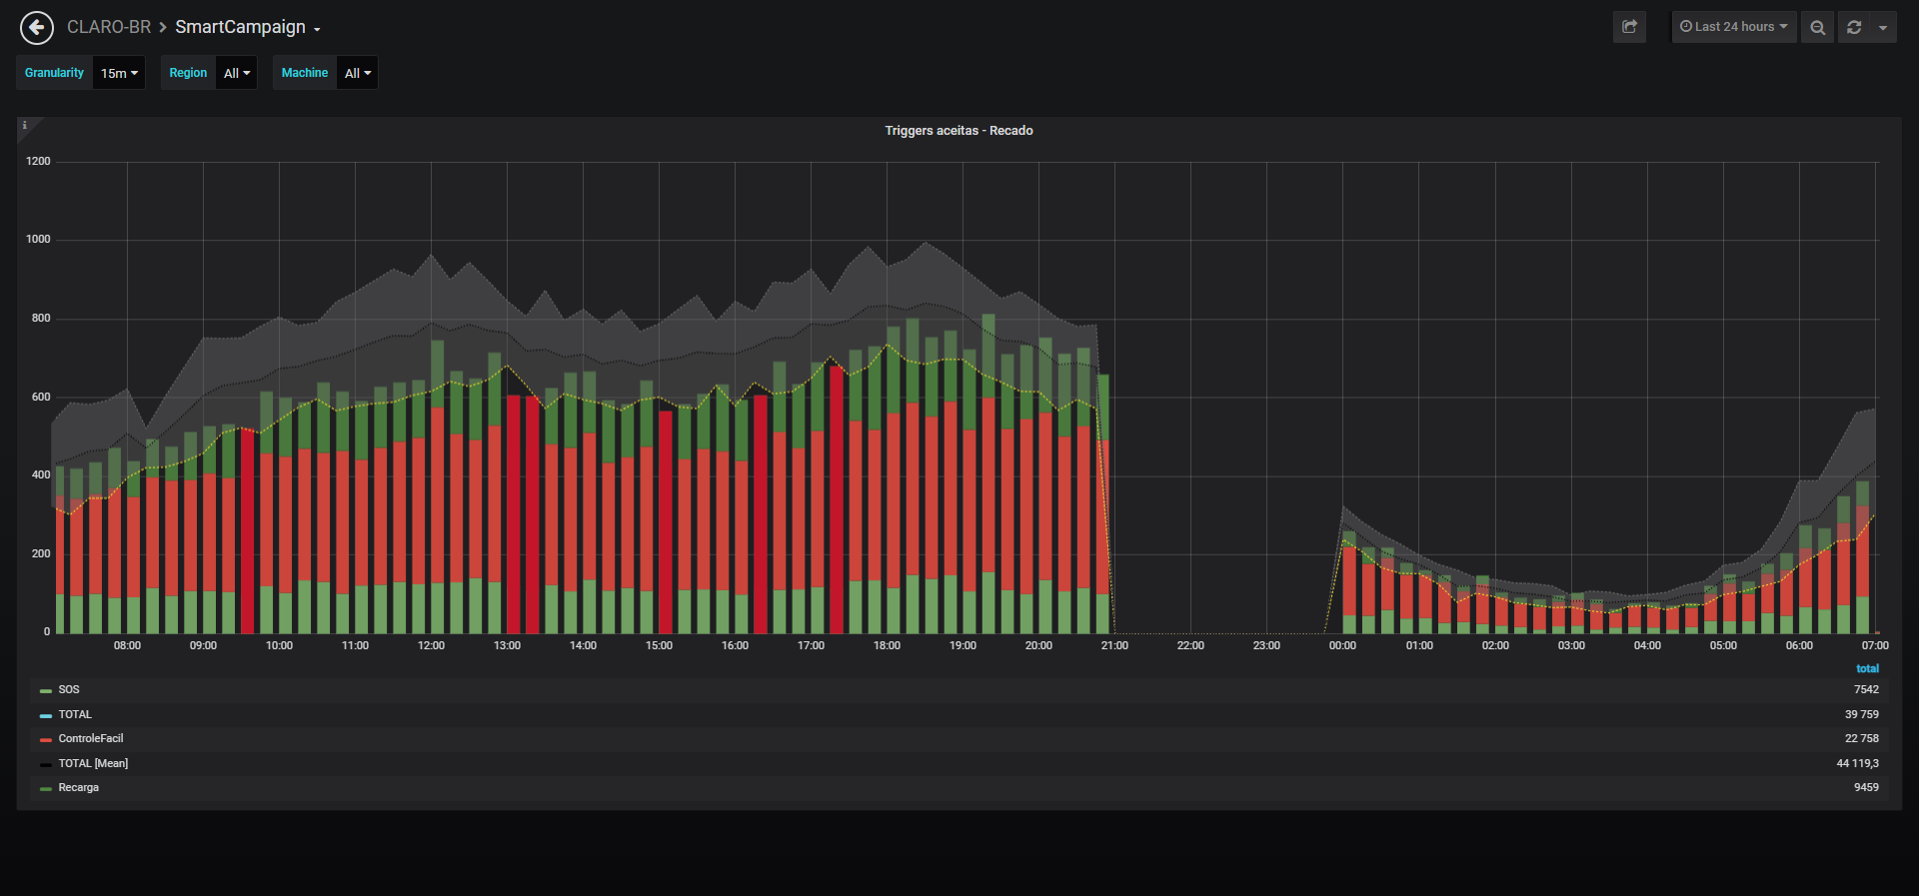Toggle the ControleFacil series in the legend
This screenshot has height=896, width=1919.
point(91,739)
